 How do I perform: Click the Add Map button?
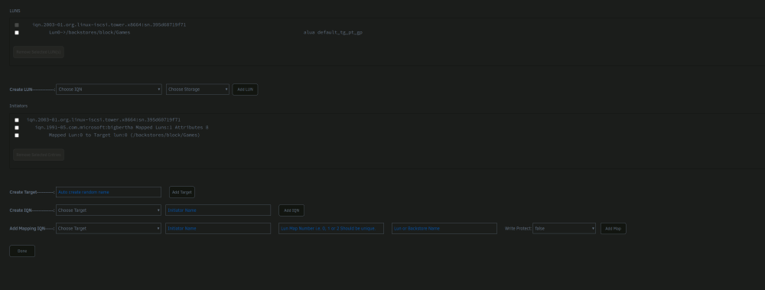click(614, 229)
